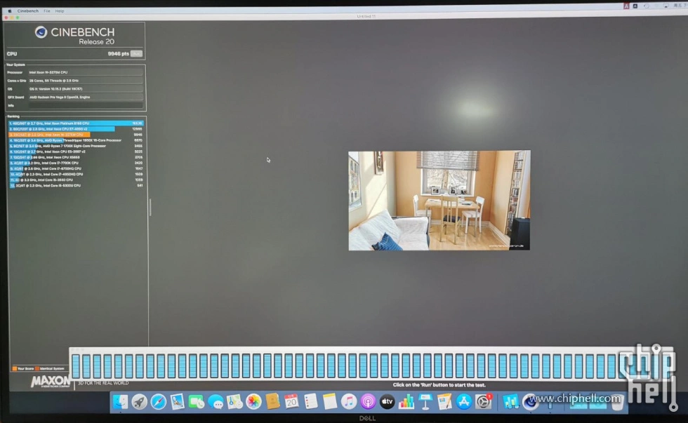Select Core i7-6700HQ ranking row
Viewport: 688px width, 423px height.
[77, 168]
